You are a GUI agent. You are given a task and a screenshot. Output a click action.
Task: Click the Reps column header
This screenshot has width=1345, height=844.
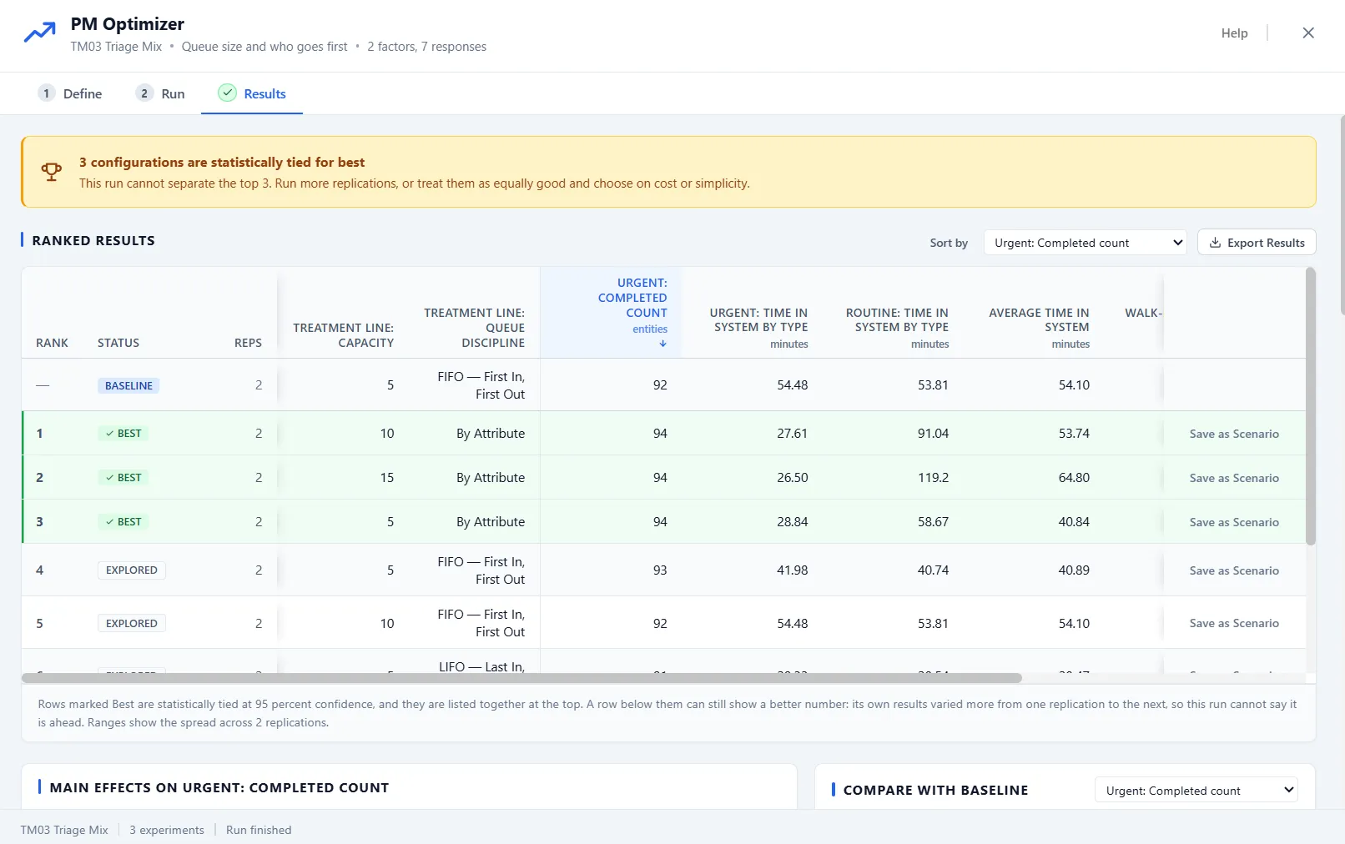point(248,343)
